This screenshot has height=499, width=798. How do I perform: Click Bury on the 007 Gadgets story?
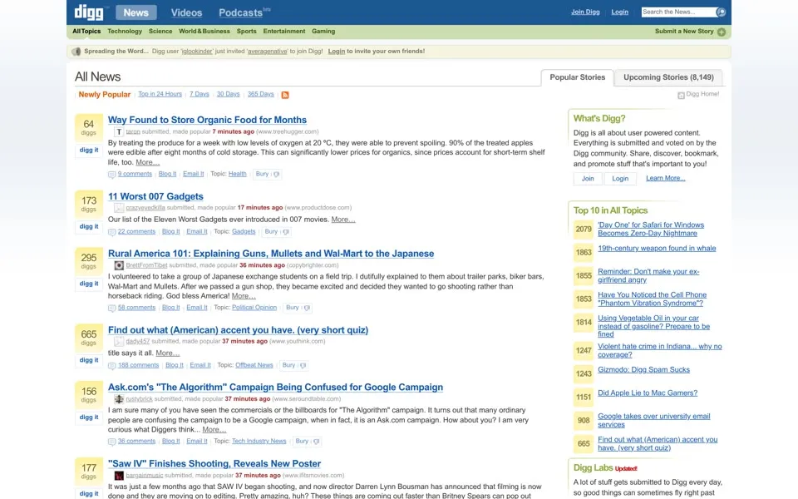point(271,232)
